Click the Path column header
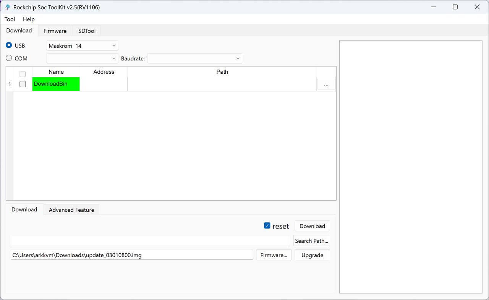Image resolution: width=489 pixels, height=300 pixels. click(x=222, y=72)
